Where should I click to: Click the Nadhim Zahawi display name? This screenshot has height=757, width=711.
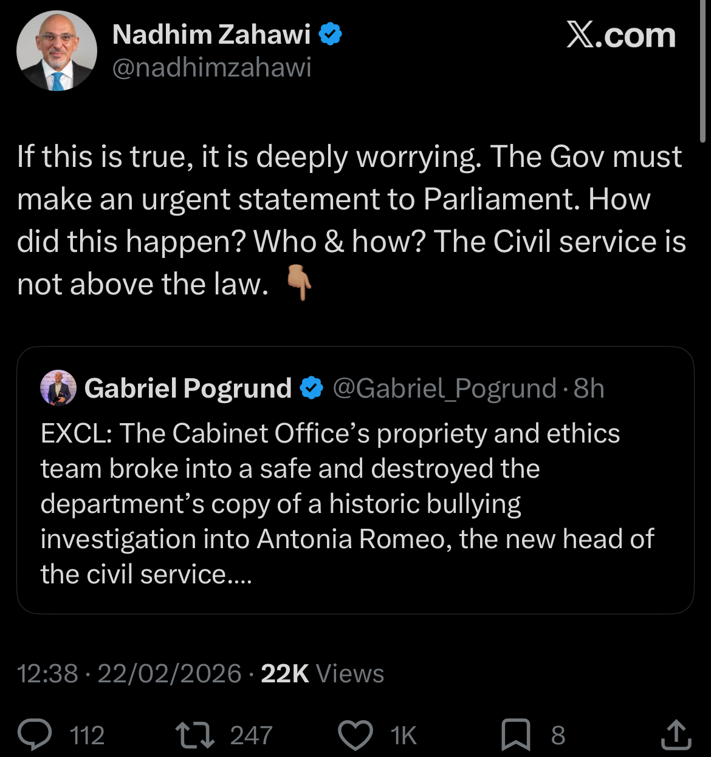[x=211, y=35]
